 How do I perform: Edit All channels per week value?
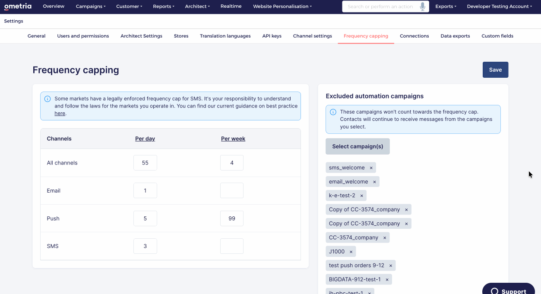(232, 163)
